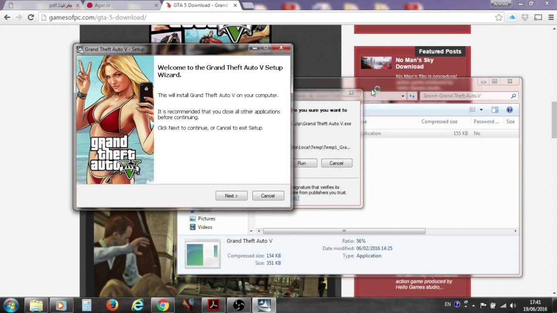Screen dimensions: 557x313
Task: Open Calculator from the taskbar
Action: coord(87,305)
